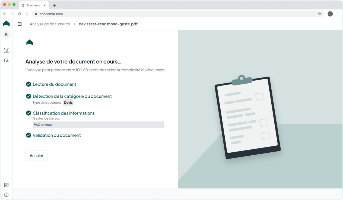Go to Analyse de documents breadcrumb

coord(50,24)
